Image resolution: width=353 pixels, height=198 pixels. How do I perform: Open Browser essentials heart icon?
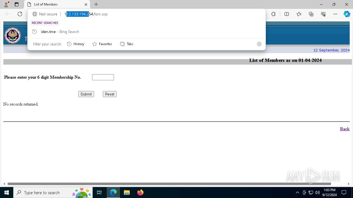[323, 14]
